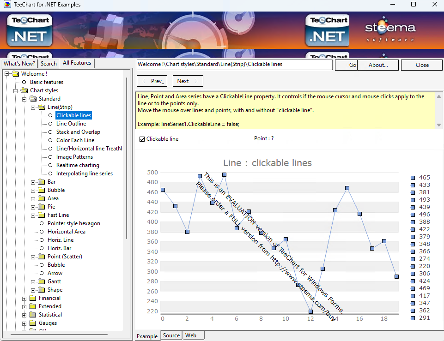Expand the Fast Line tree node
This screenshot has width=444, height=341.
33,215
